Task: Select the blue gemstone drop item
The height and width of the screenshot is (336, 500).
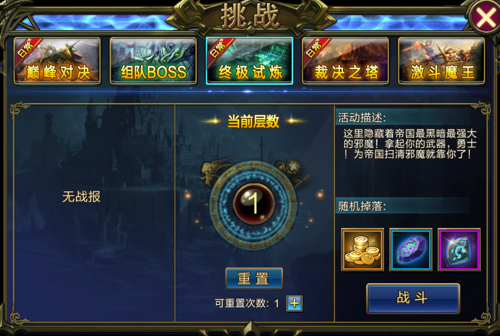Action: [410, 250]
